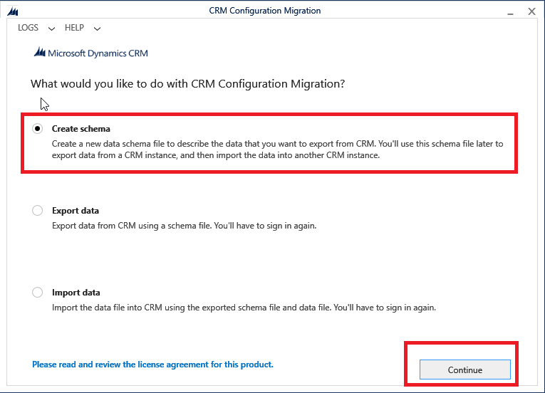Click the bold 'Import data' option label

76,293
